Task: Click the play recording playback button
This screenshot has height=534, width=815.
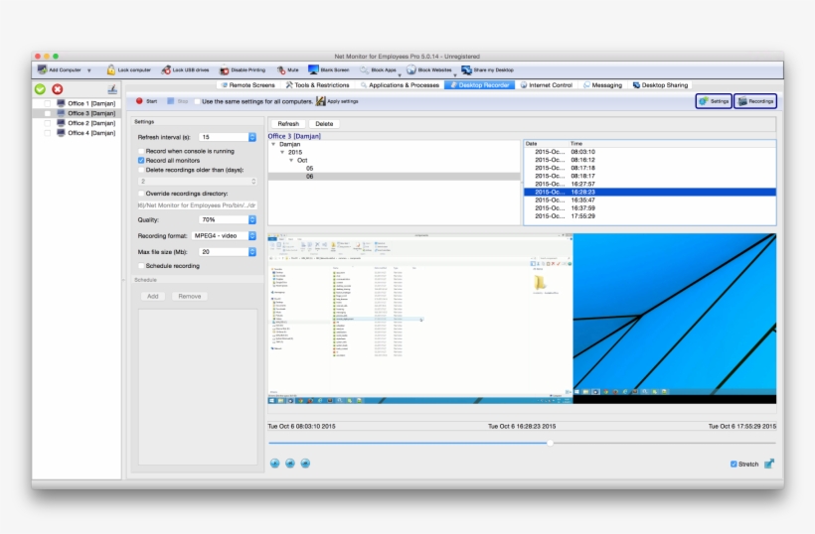Action: point(275,464)
